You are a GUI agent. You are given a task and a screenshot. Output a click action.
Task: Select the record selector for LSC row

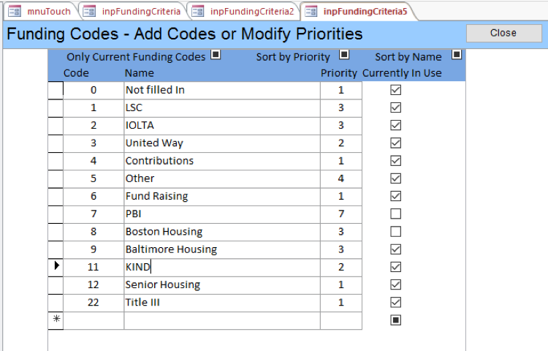pyautogui.click(x=56, y=107)
